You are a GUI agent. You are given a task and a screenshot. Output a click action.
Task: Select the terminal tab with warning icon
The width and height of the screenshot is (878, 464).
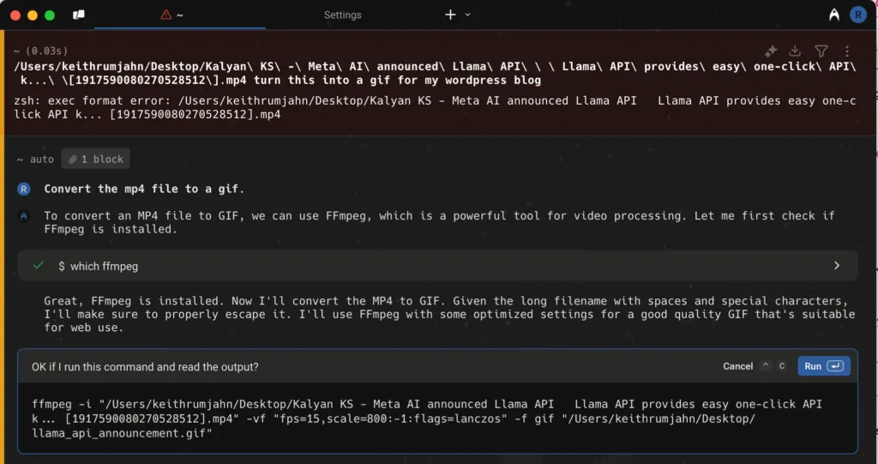coord(172,15)
